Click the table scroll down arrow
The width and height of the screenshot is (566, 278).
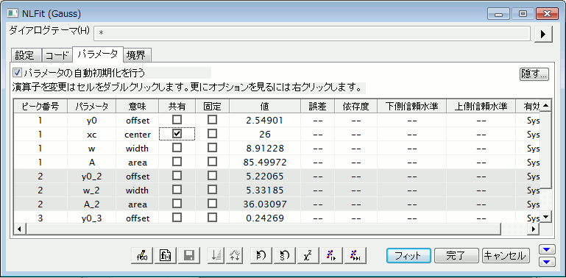click(546, 217)
